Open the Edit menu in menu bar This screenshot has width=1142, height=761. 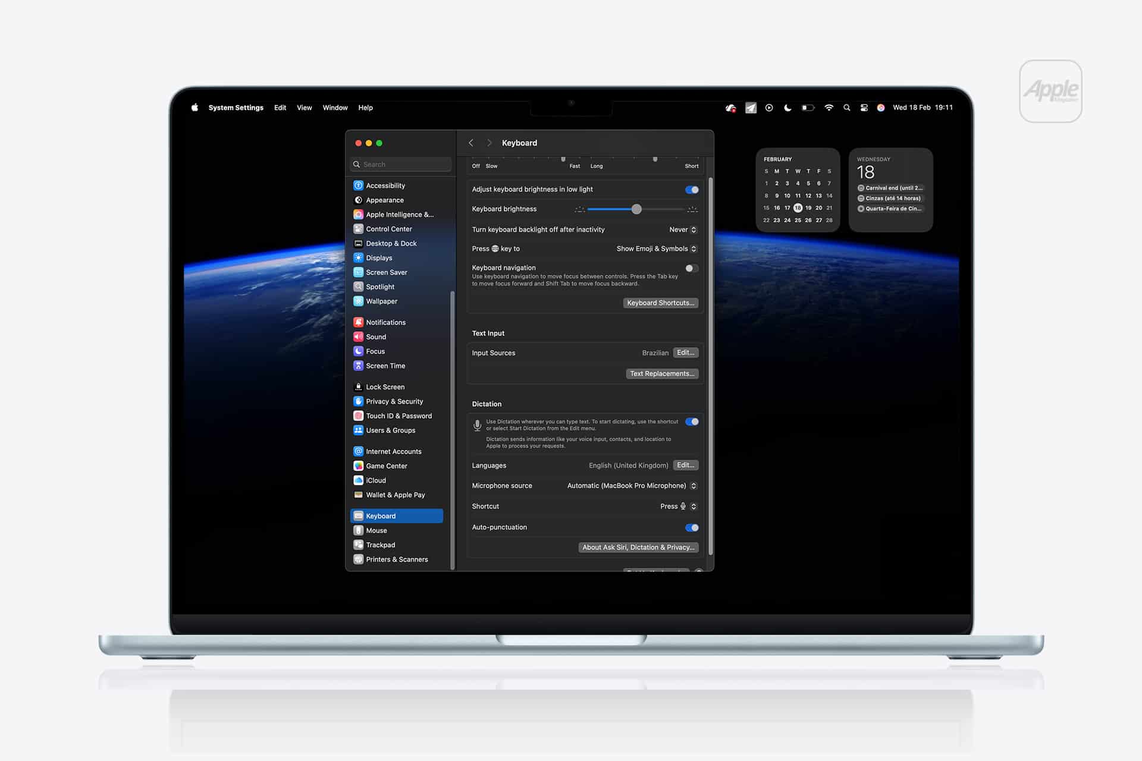(280, 108)
